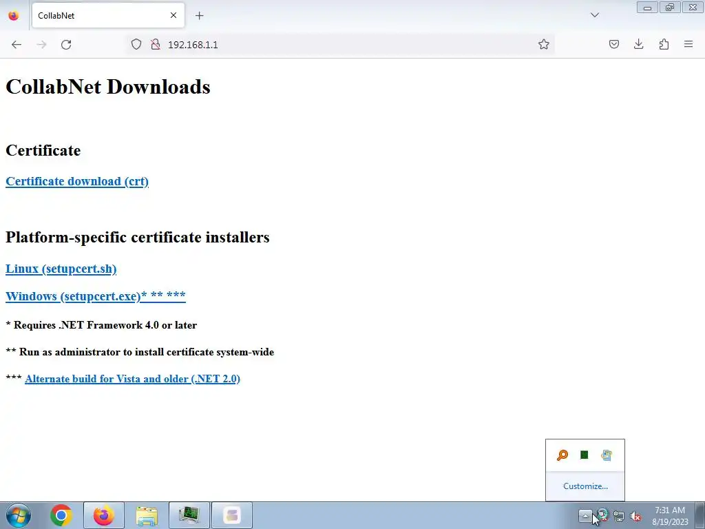
Task: Click the Action Center tray icon with red mark
Action: point(602,515)
